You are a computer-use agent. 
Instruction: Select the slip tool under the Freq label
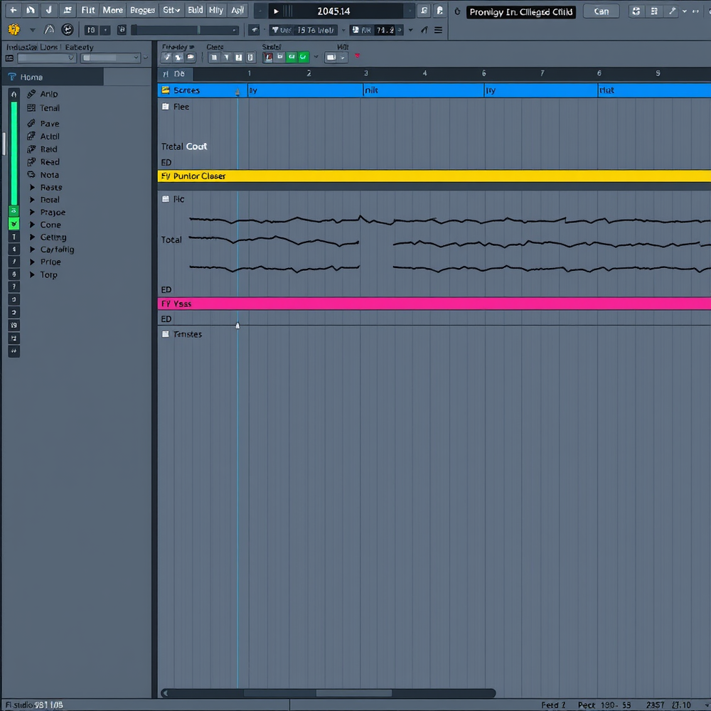tap(190, 57)
